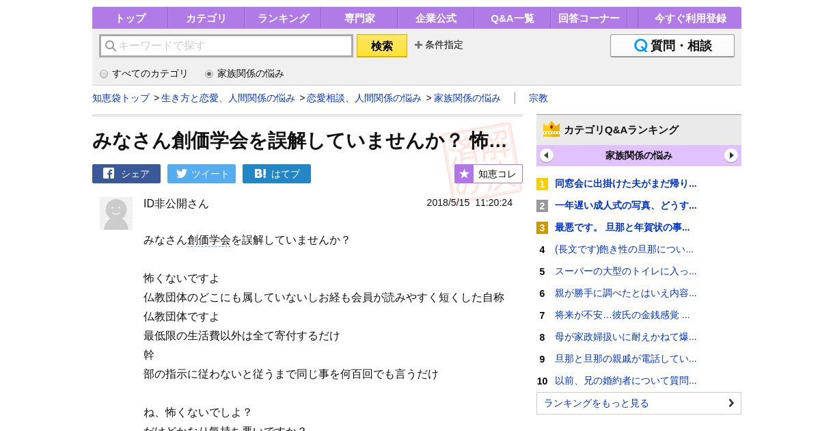Open ranking 6 親が勝手に調べた link
The image size is (820, 431).
point(626,293)
